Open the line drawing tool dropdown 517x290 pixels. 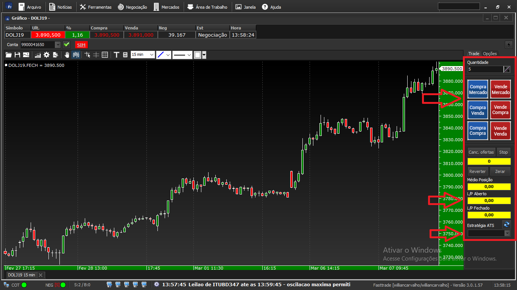tap(164, 55)
